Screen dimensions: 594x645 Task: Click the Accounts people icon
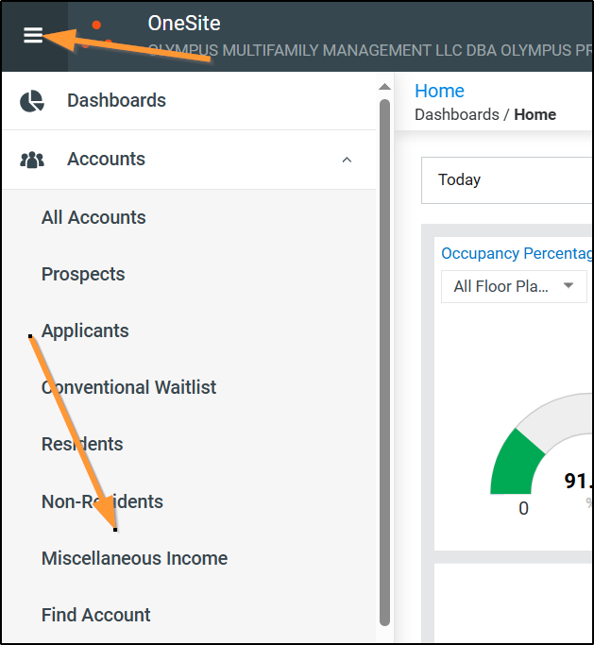tap(32, 160)
